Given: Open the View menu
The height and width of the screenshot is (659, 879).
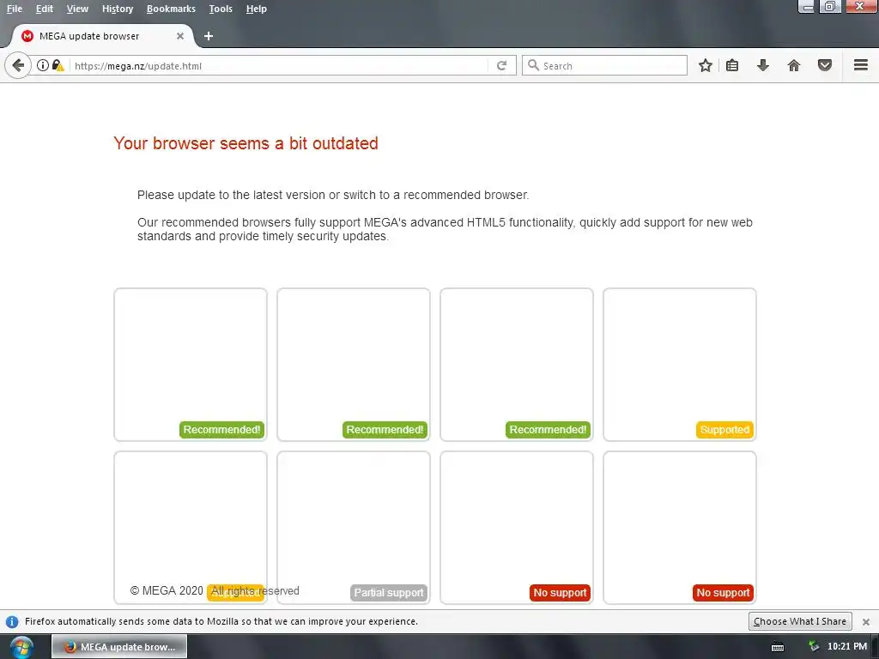Looking at the screenshot, I should [77, 9].
